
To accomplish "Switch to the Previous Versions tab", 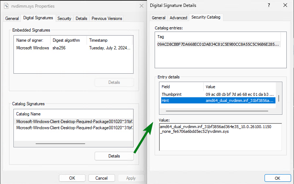I will tap(107, 19).
